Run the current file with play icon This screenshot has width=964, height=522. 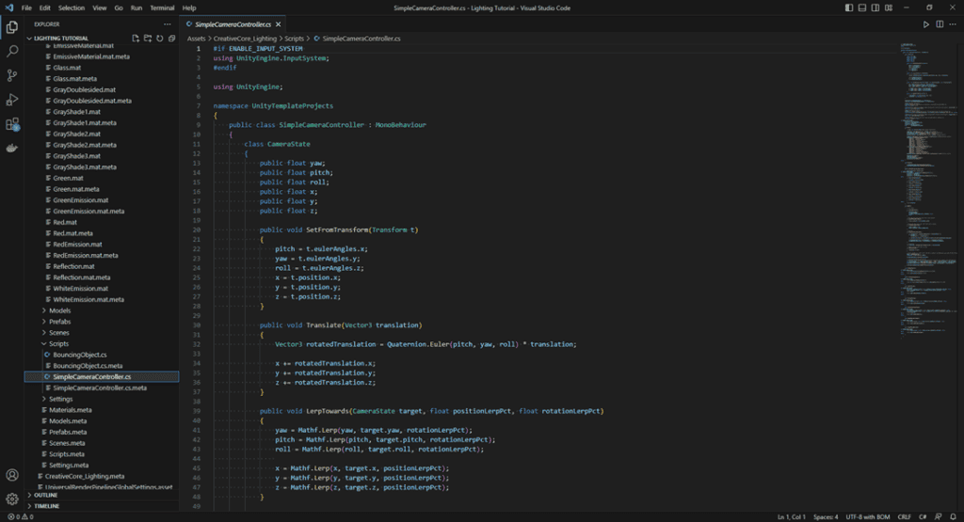tap(926, 24)
